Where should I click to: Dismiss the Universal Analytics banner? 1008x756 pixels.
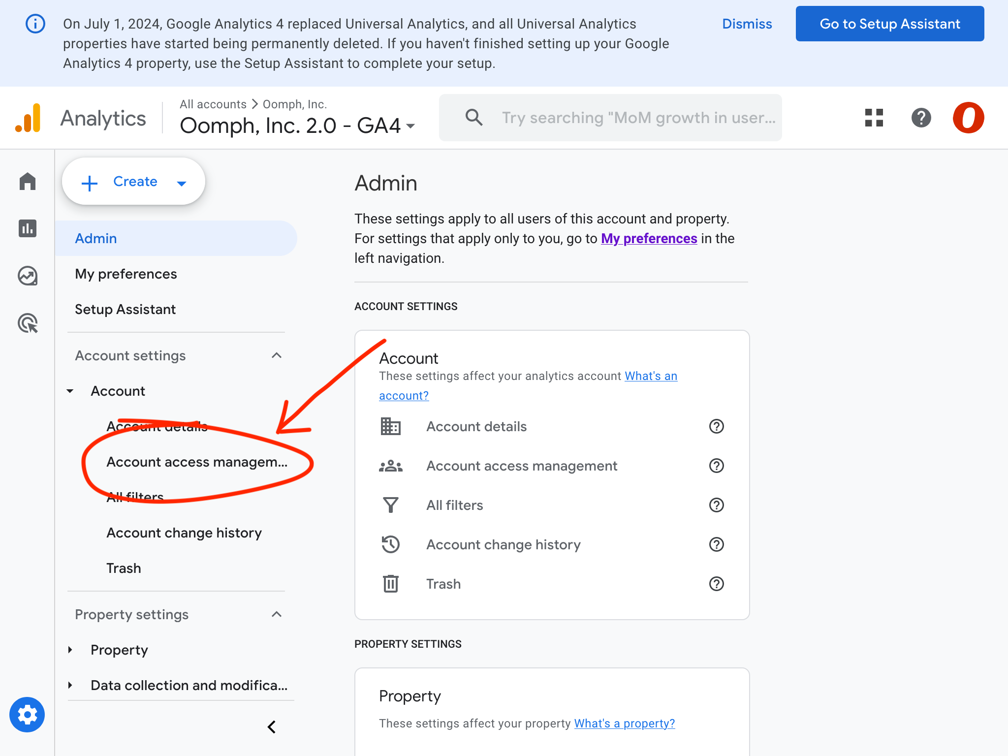[747, 24]
